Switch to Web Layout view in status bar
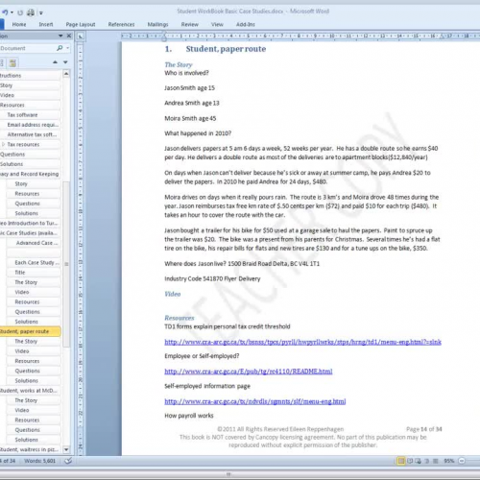Image resolution: width=480 pixels, height=480 pixels. [418, 461]
